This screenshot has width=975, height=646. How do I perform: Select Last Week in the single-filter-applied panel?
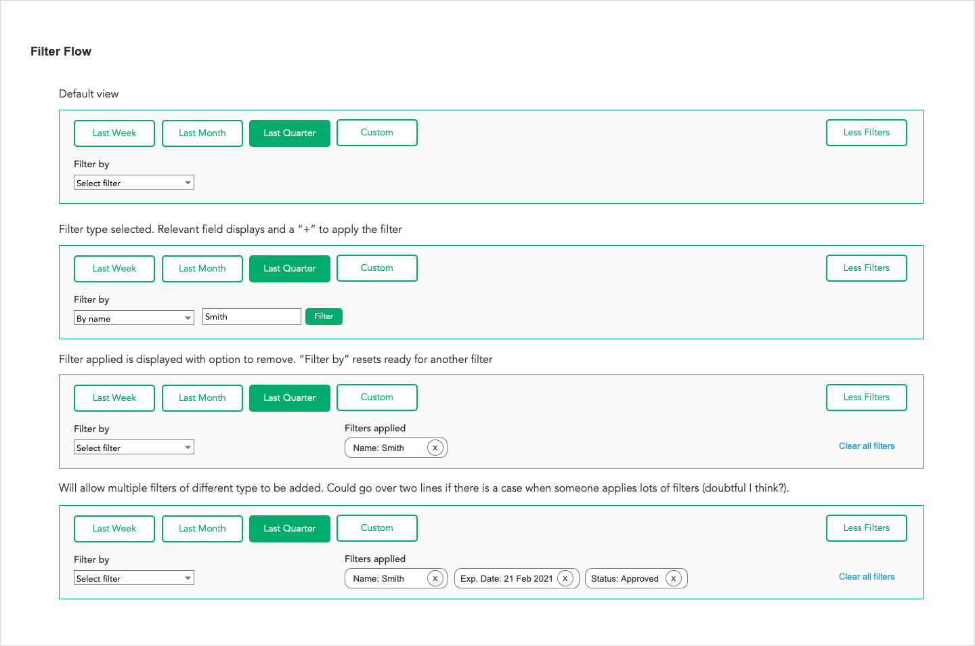tap(114, 398)
